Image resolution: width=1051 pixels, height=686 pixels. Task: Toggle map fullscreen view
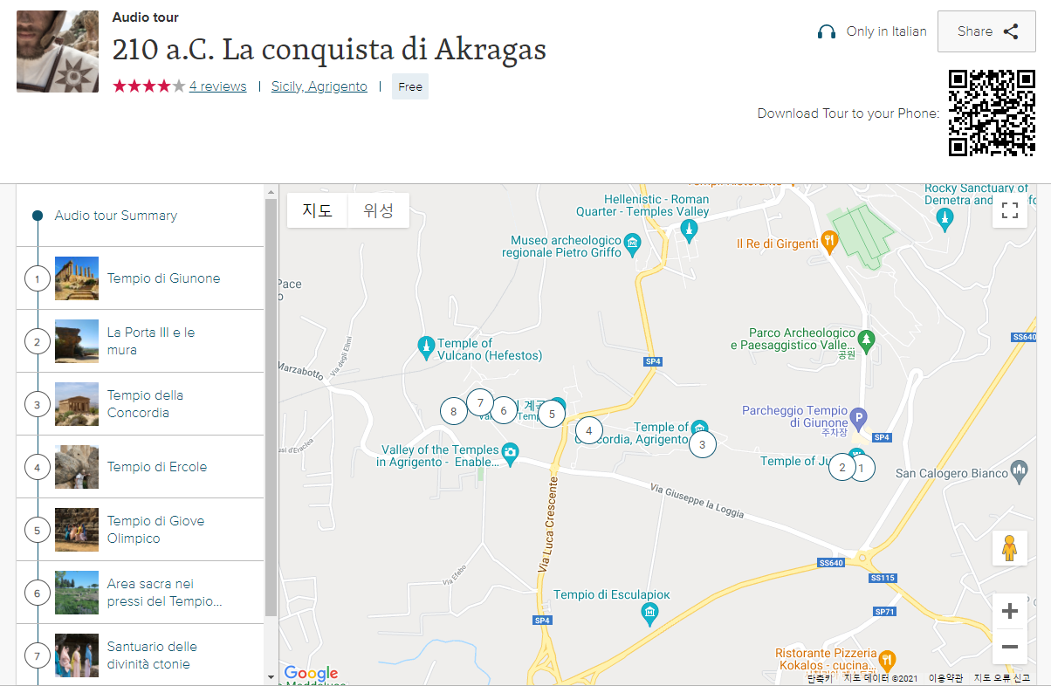(1010, 210)
